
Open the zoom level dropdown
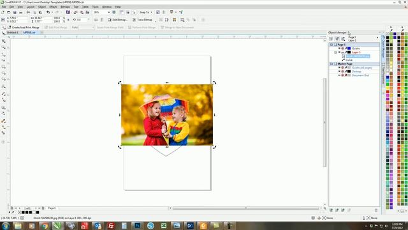[x=109, y=12]
